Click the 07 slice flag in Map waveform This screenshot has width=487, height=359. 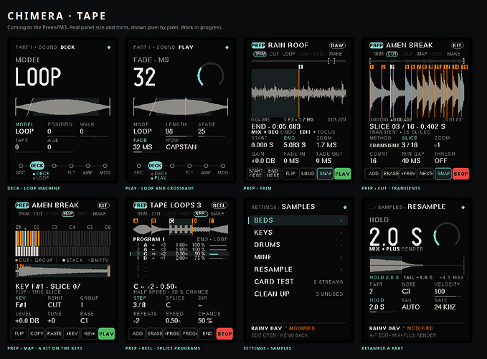point(20,266)
